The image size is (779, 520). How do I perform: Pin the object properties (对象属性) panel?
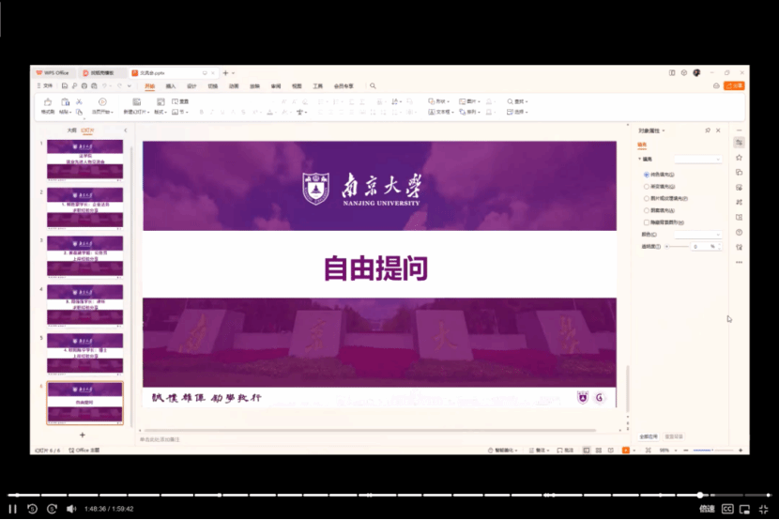click(x=708, y=130)
